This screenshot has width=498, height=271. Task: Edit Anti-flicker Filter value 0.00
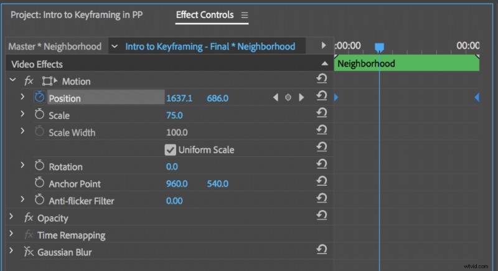(174, 201)
